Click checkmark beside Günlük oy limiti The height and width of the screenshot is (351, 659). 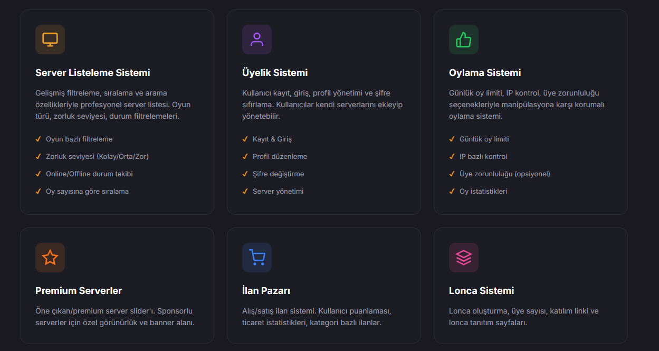tap(452, 139)
